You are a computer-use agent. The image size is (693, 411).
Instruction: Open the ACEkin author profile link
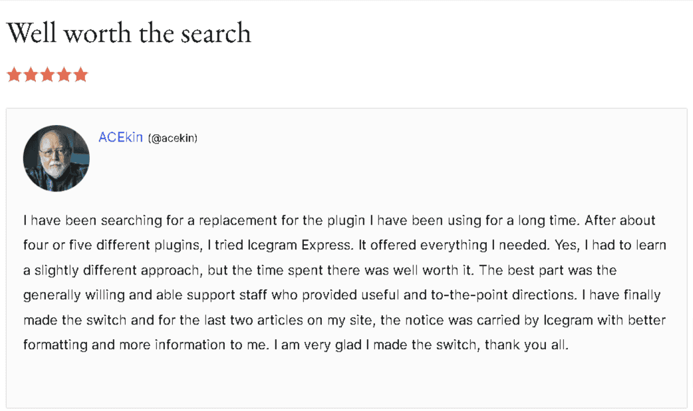120,138
